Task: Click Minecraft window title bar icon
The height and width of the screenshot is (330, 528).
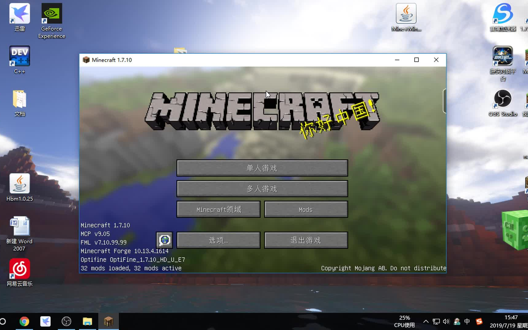Action: [x=86, y=60]
